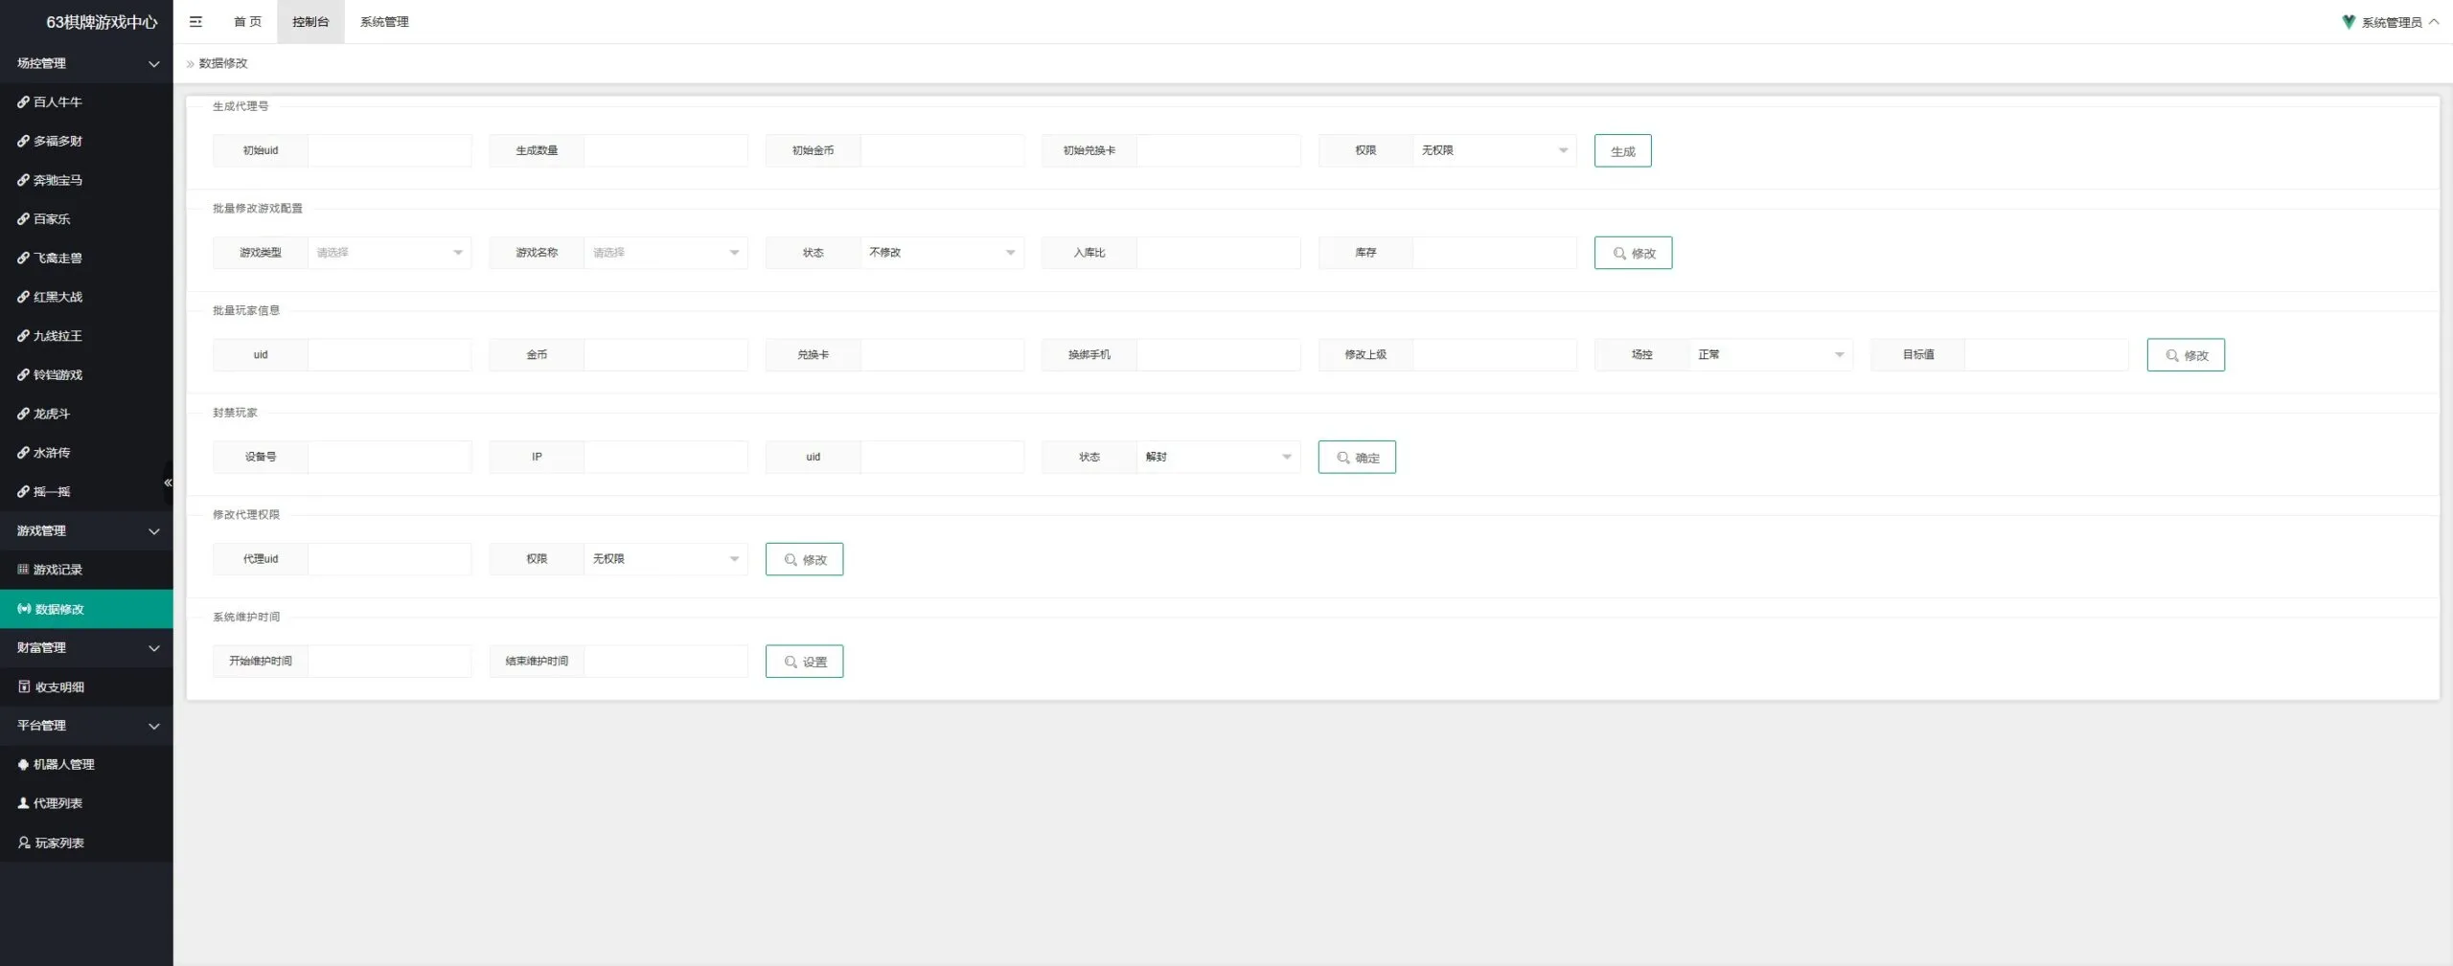Open 机器人管理 in the sidebar

pos(86,764)
